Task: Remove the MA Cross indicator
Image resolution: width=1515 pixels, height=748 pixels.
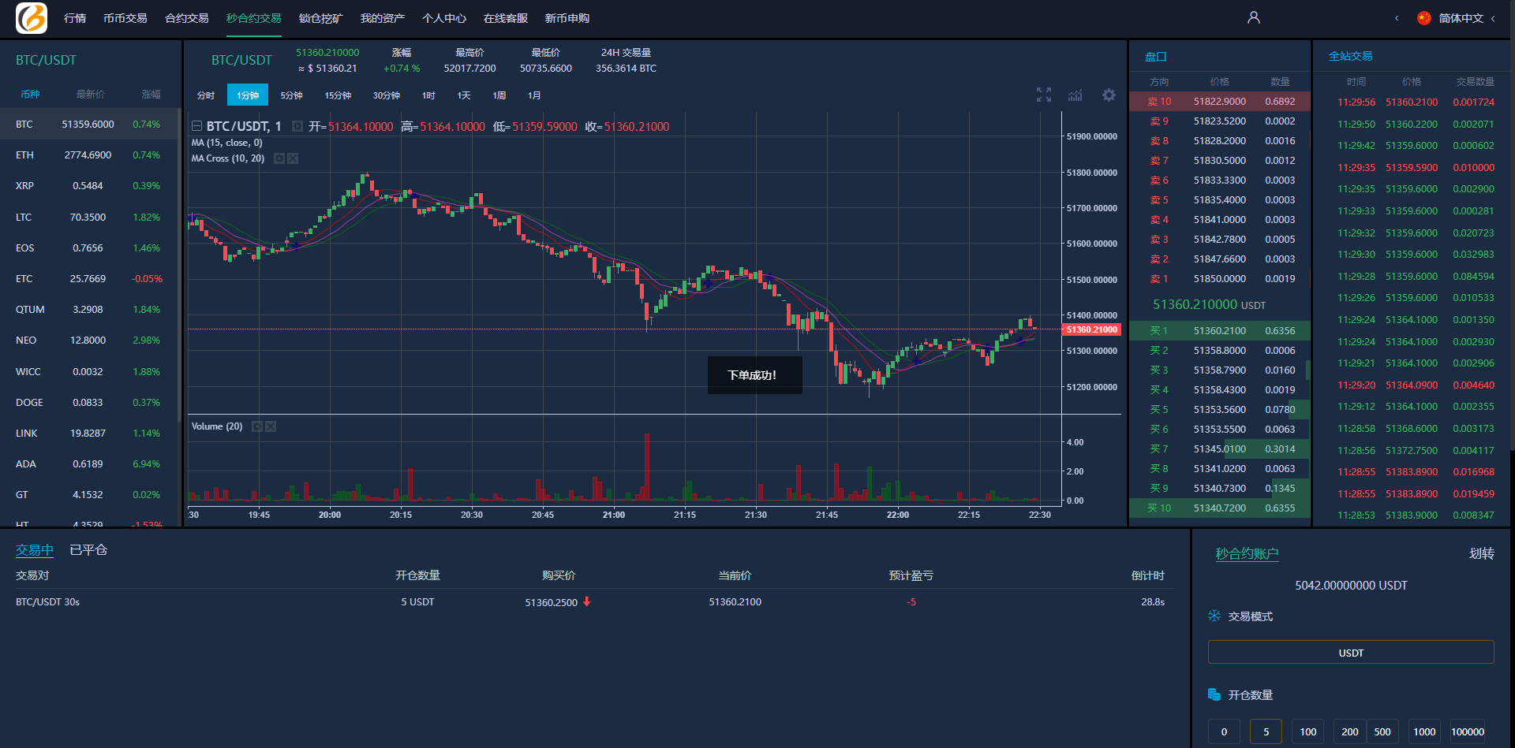Action: (x=293, y=158)
